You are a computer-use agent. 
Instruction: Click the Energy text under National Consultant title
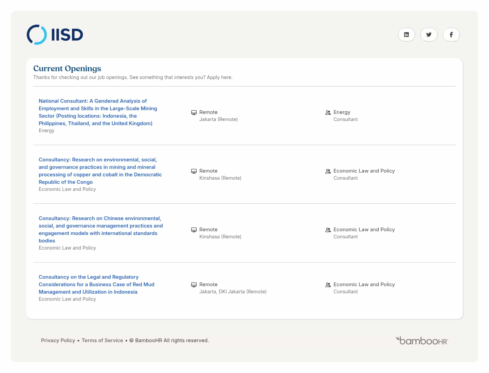pos(47,131)
